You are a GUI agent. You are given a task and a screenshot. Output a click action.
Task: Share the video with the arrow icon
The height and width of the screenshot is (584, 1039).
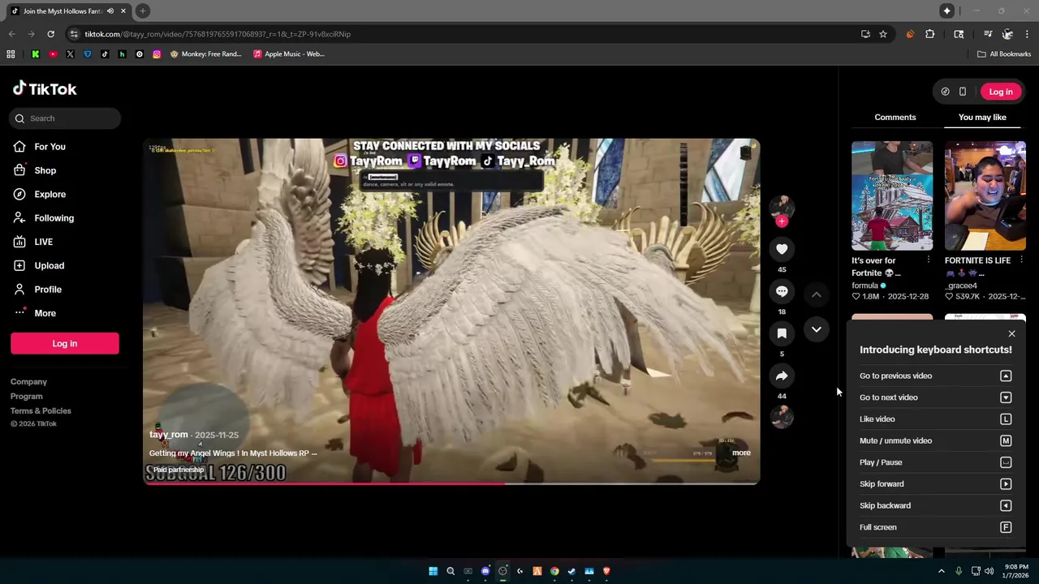[782, 376]
